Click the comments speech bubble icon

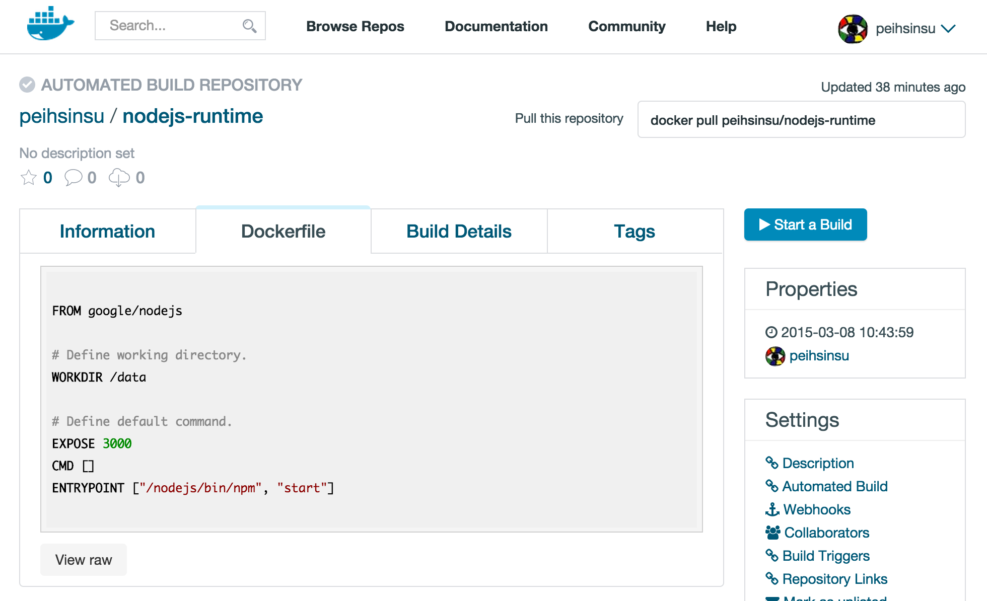(x=73, y=178)
